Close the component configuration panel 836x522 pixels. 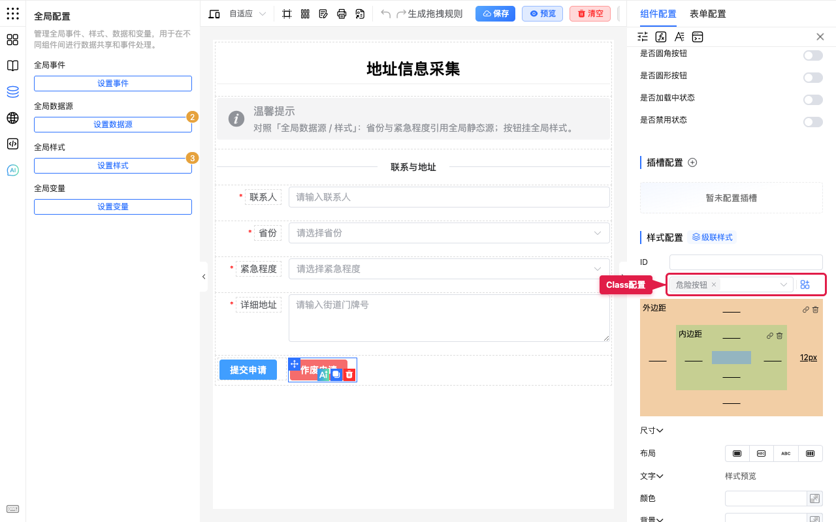(820, 37)
